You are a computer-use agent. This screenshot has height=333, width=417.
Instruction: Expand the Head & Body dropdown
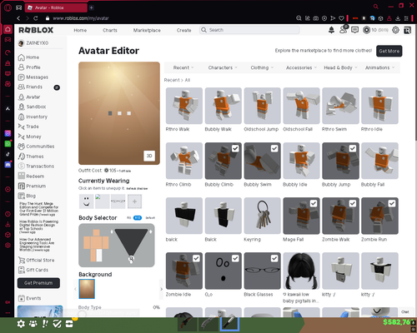[x=340, y=67]
